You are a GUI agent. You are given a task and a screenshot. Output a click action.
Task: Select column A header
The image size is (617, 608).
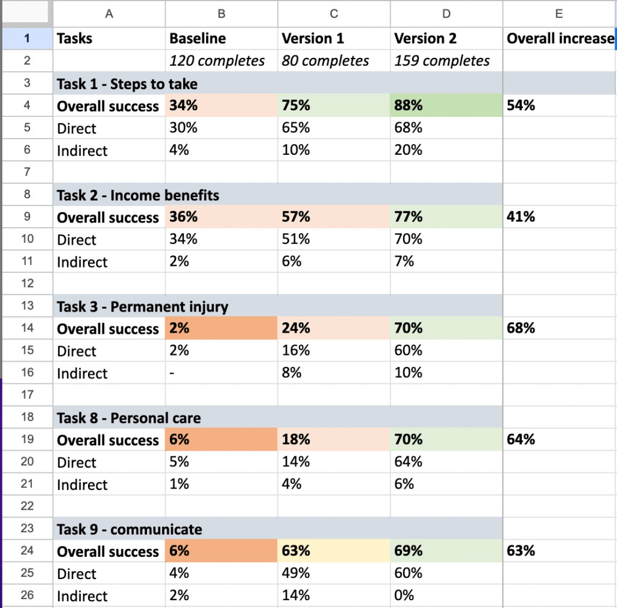(109, 13)
